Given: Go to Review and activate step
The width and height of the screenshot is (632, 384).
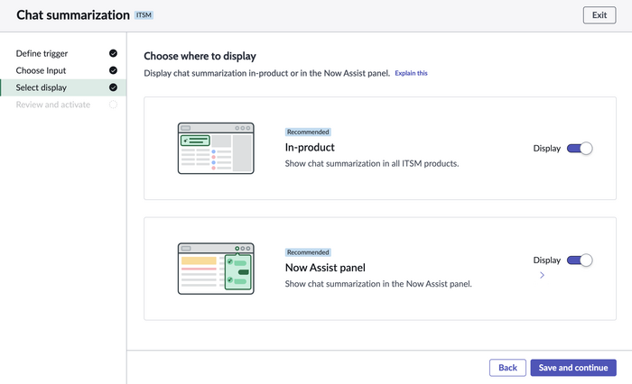Looking at the screenshot, I should [63, 105].
